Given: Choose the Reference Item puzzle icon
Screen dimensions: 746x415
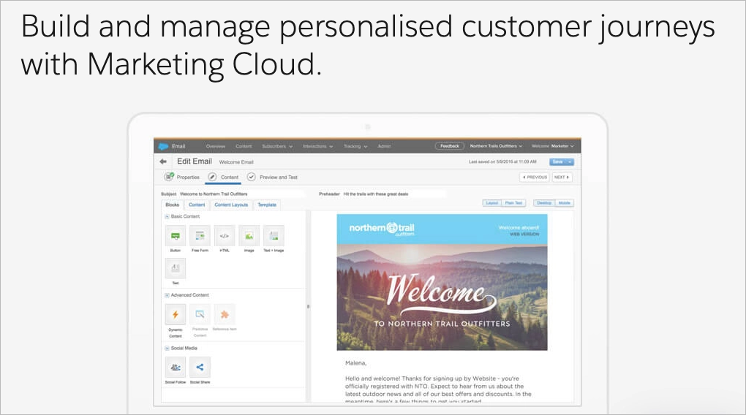Looking at the screenshot, I should click(225, 314).
